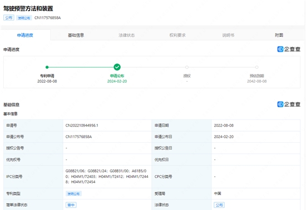Select the 申请日期 value 2022-08-08
306x210 pixels.
224,126
